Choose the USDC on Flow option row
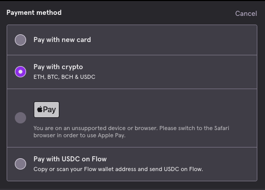265x190 pixels. click(x=132, y=164)
